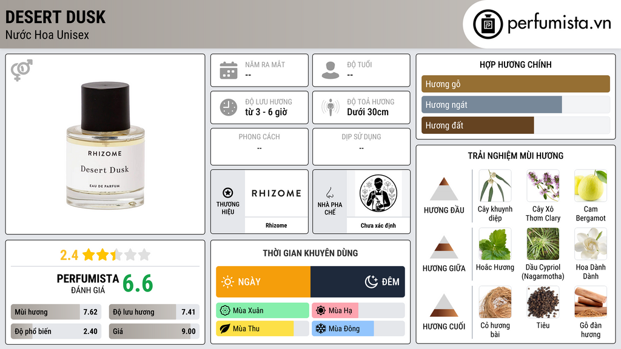Click the DESERT DUSK title heading
This screenshot has width=621, height=349.
coord(55,18)
